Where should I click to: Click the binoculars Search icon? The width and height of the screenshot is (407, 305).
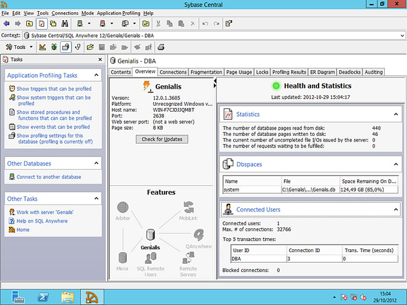click(x=65, y=24)
